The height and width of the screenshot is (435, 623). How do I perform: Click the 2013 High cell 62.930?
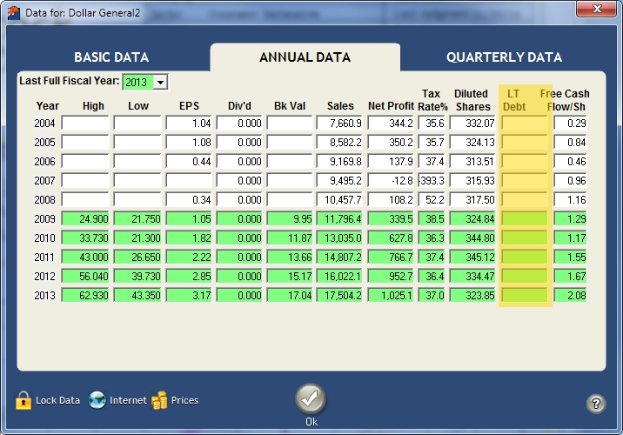85,296
